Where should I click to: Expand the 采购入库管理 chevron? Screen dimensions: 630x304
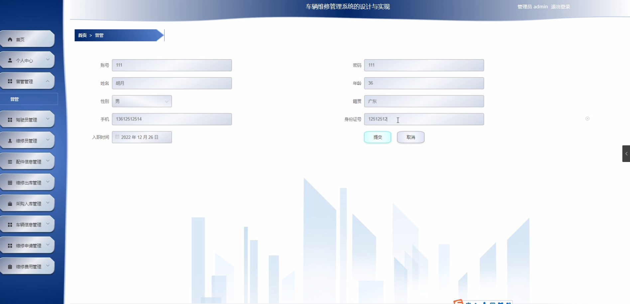(48, 203)
